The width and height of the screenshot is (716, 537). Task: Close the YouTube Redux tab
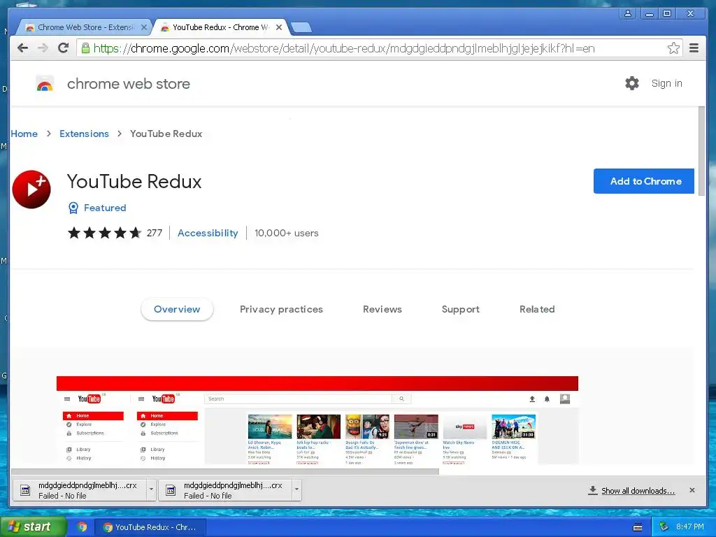pyautogui.click(x=279, y=27)
